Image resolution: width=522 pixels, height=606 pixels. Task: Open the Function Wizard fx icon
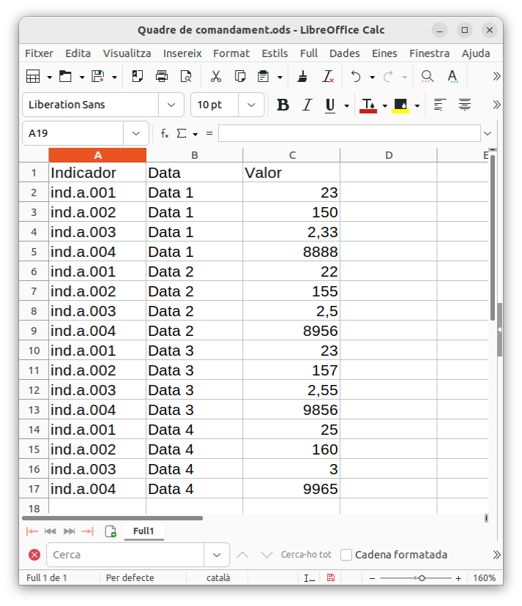tap(165, 133)
